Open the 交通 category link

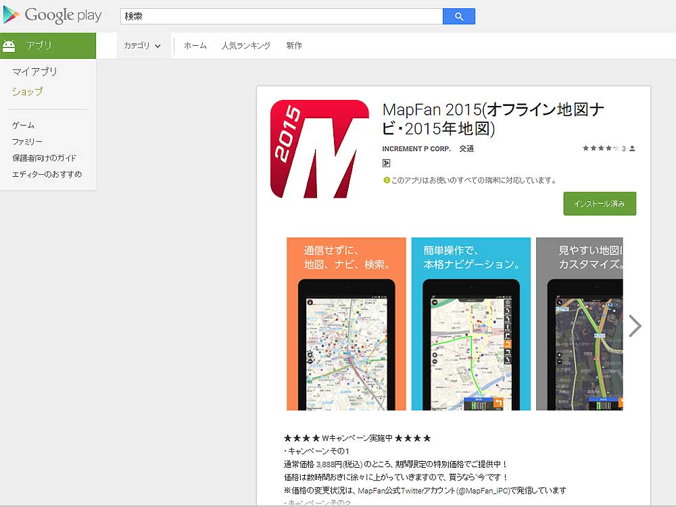(x=466, y=149)
